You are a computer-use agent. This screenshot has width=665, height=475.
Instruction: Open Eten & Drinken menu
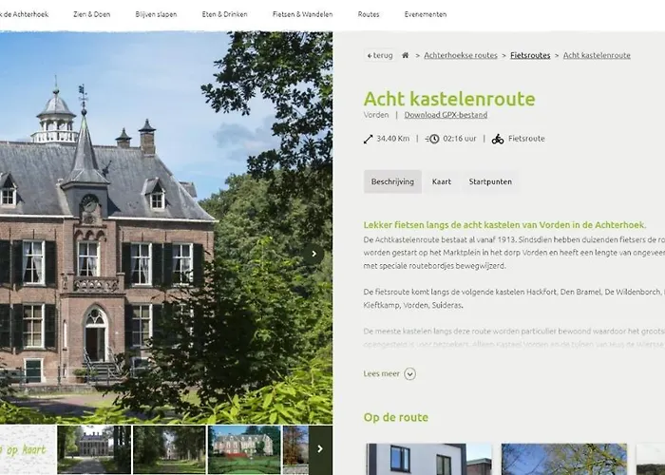pyautogui.click(x=224, y=14)
